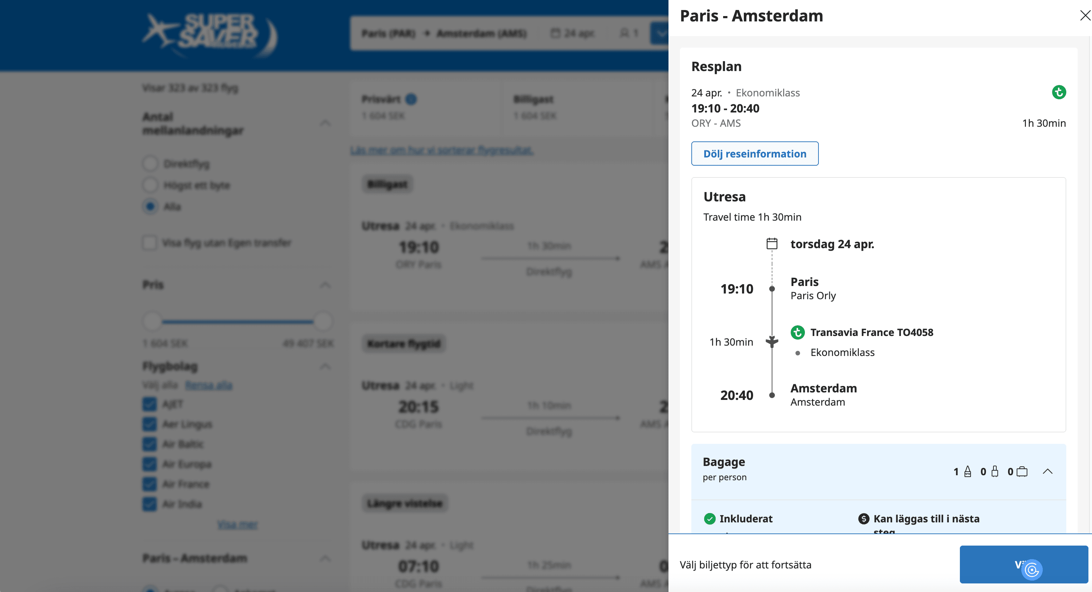The width and height of the screenshot is (1092, 592).
Task: Click the right handle of price slider
Action: (x=322, y=322)
